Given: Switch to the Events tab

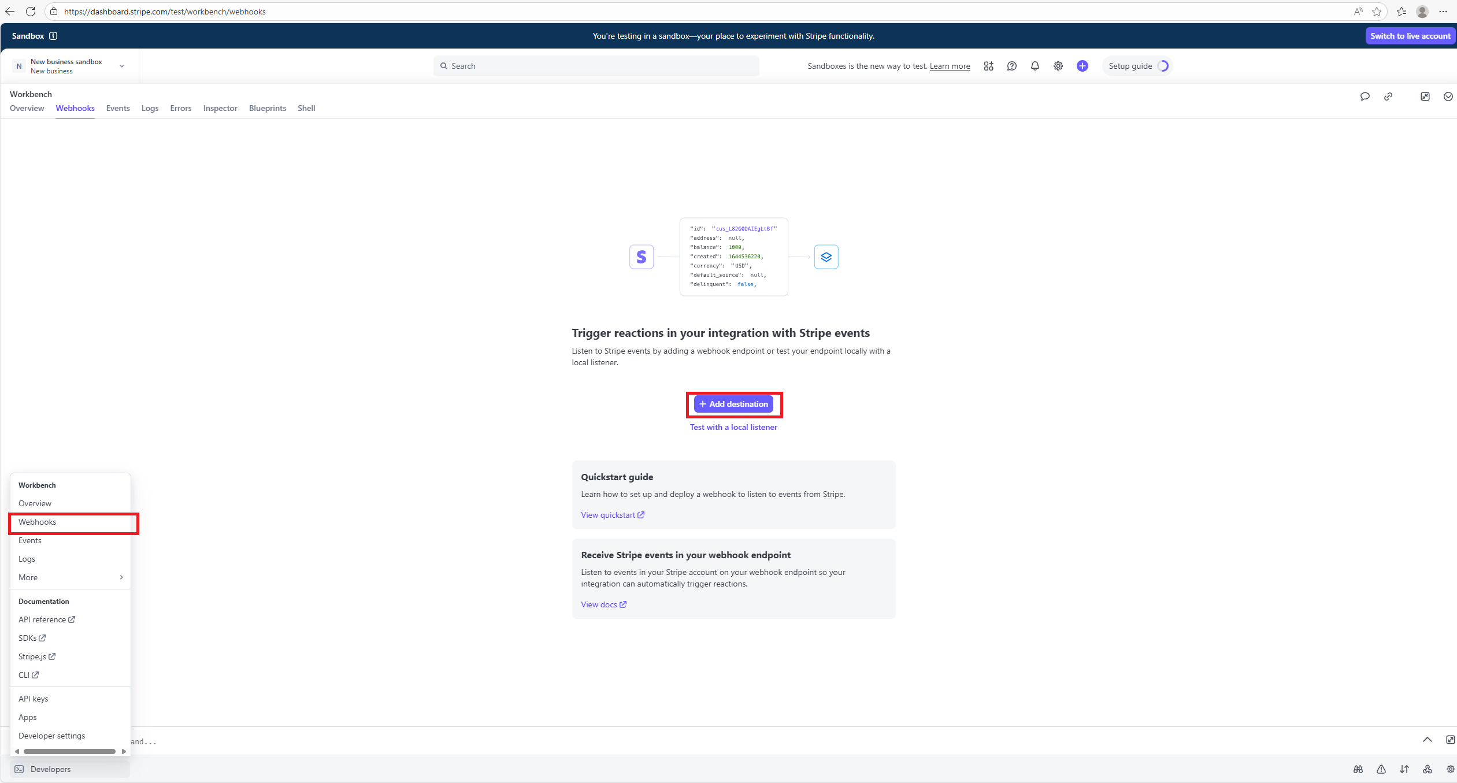Looking at the screenshot, I should (x=118, y=108).
